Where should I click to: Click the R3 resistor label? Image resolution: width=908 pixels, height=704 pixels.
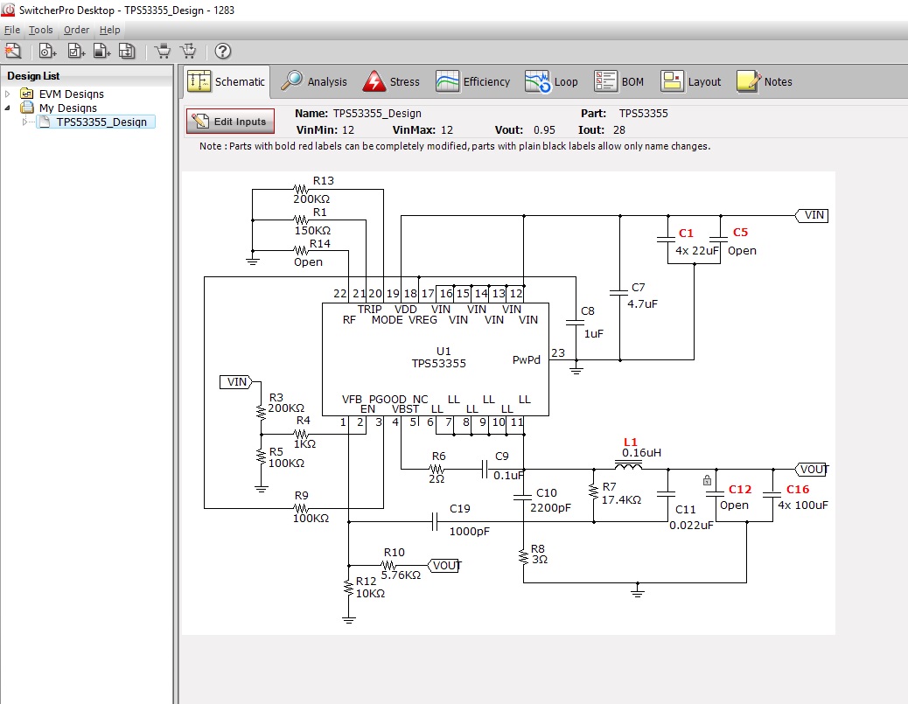tap(276, 397)
